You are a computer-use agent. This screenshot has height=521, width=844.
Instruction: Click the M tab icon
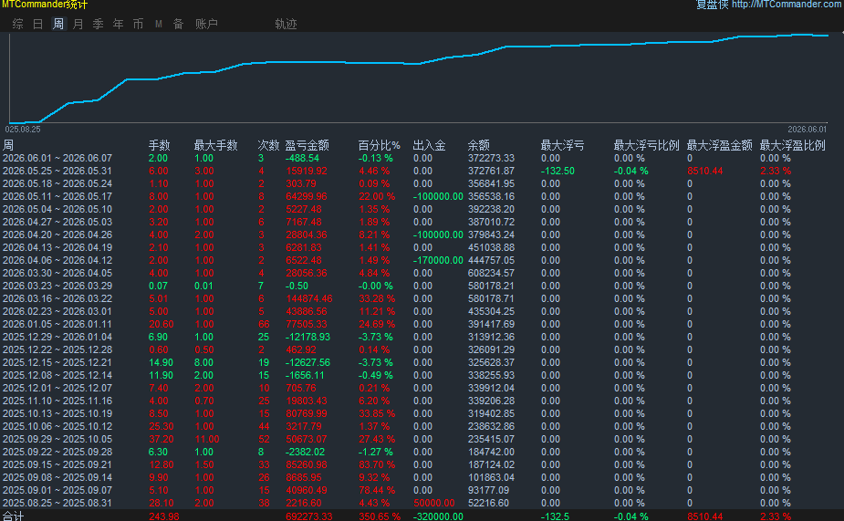159,24
